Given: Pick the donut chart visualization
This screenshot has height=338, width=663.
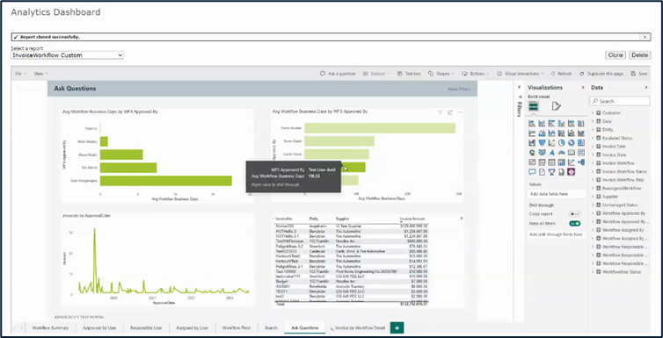Looking at the screenshot, I should pyautogui.click(x=572, y=142).
